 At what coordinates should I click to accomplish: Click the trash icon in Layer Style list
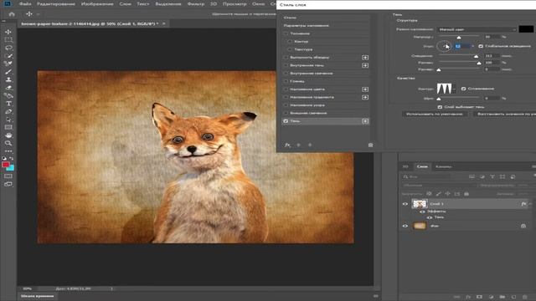coord(370,145)
